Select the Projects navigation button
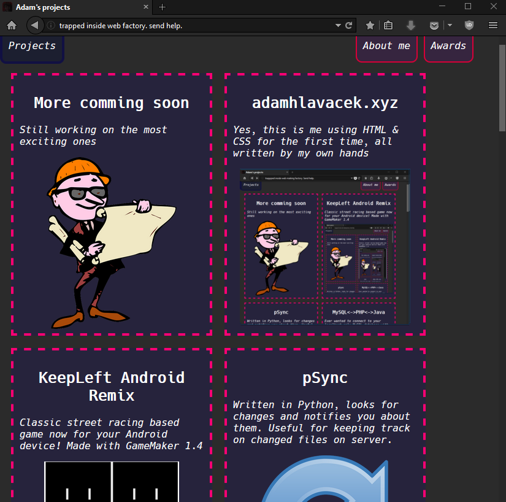This screenshot has width=506, height=502. tap(33, 45)
